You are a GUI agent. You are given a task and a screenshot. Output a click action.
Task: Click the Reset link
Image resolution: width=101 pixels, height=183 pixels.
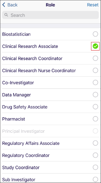(93, 5)
